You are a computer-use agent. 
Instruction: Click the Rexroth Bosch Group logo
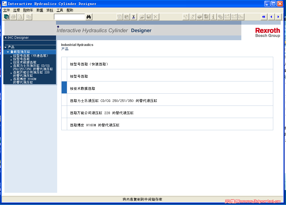(x=268, y=33)
